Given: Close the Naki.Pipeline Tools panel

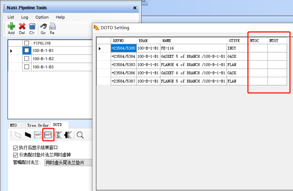Looking at the screenshot, I should click(x=135, y=8).
